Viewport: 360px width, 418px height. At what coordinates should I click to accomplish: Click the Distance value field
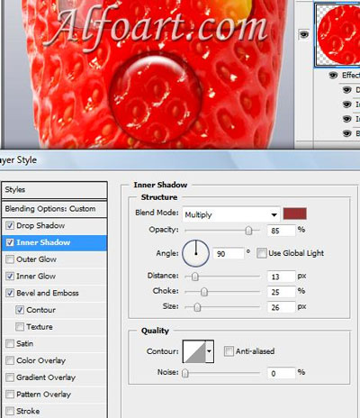tap(281, 277)
